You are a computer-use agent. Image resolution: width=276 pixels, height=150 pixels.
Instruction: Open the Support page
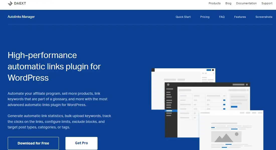pyautogui.click(x=267, y=3)
